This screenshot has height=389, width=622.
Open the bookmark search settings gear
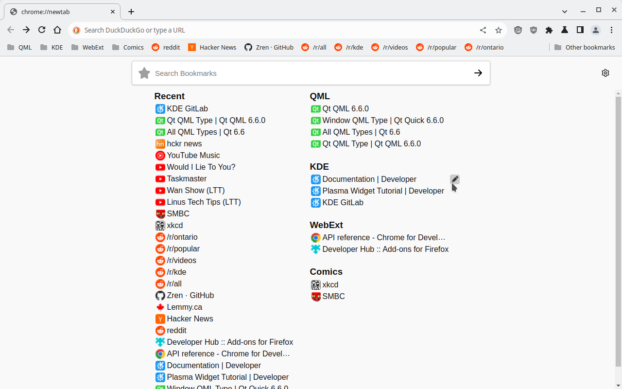coord(605,73)
